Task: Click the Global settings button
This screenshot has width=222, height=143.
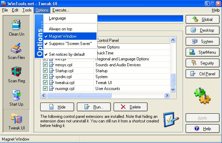Action: (x=202, y=20)
